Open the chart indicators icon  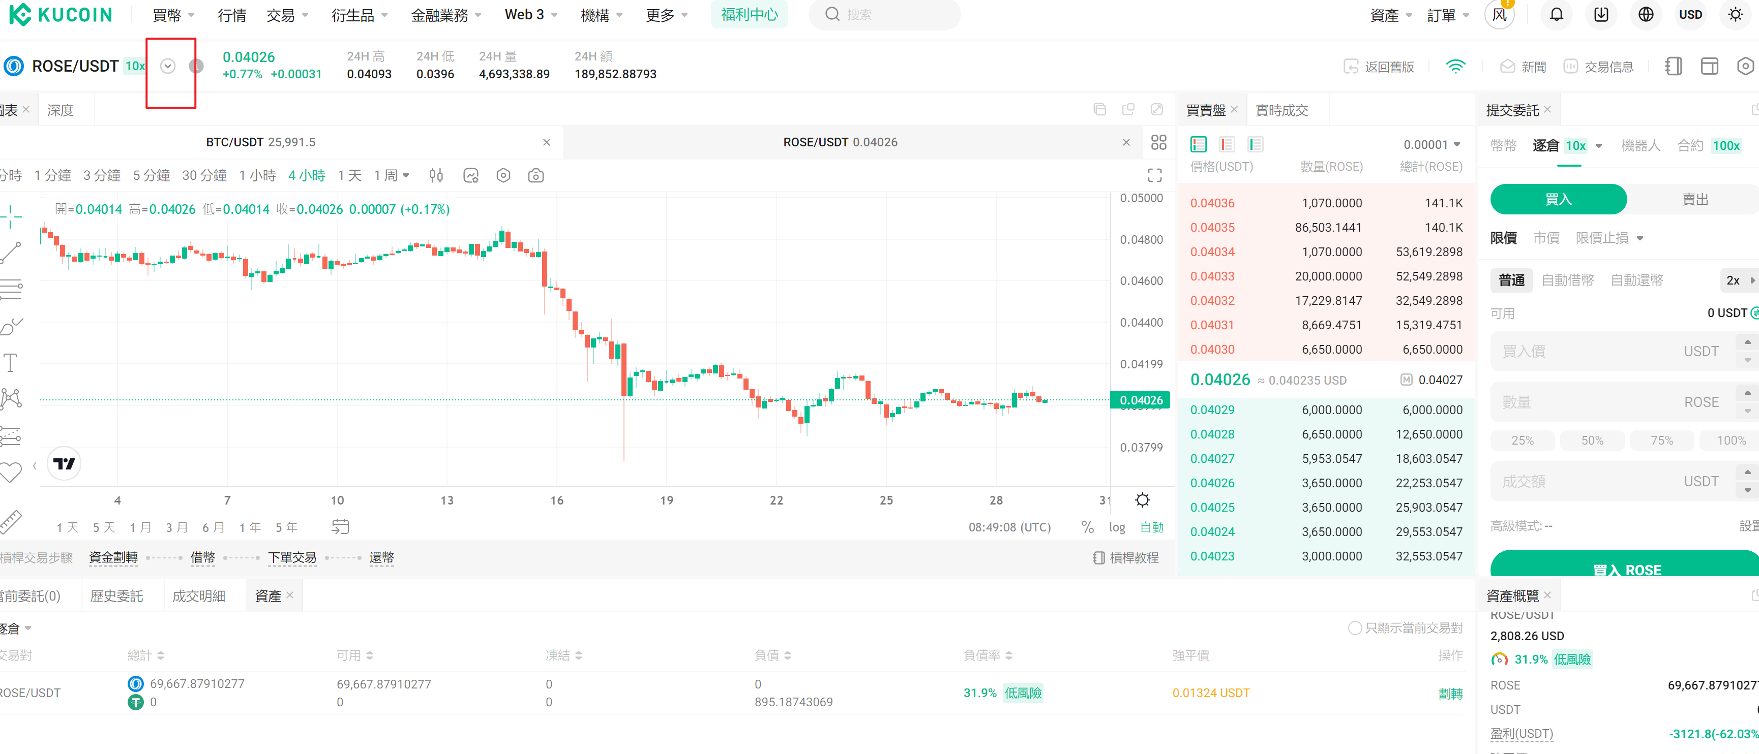click(x=471, y=175)
